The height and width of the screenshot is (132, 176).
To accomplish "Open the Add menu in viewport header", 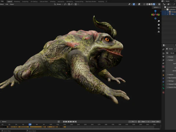I will tap(7, 4).
